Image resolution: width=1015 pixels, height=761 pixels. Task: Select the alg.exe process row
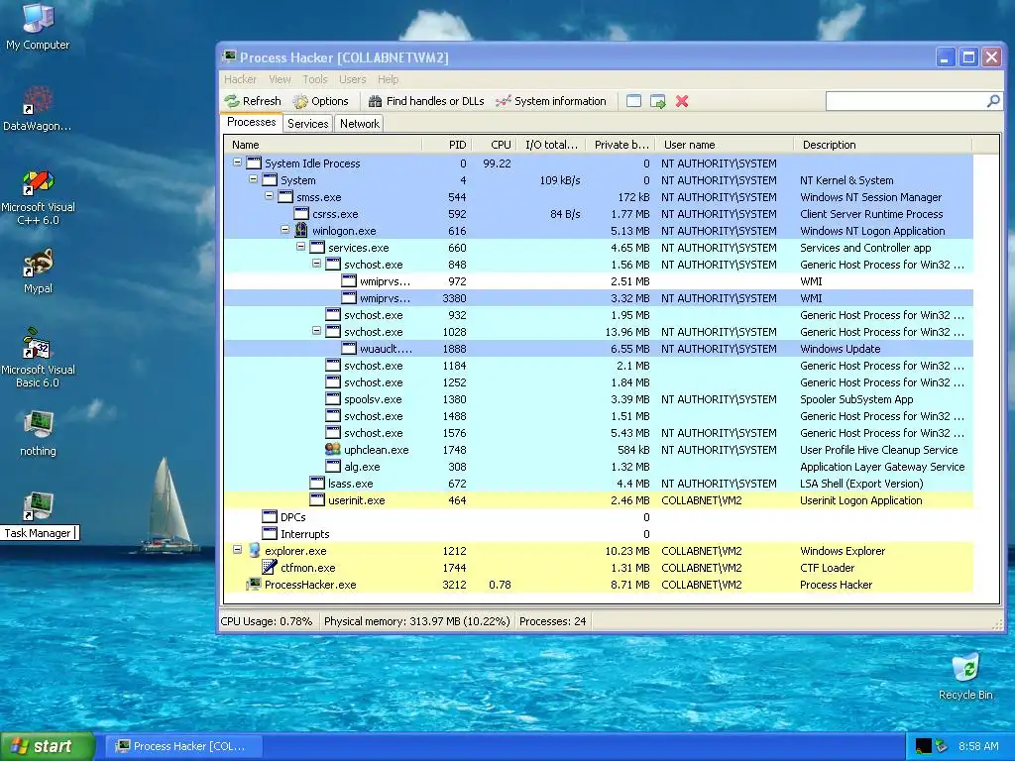(598, 466)
